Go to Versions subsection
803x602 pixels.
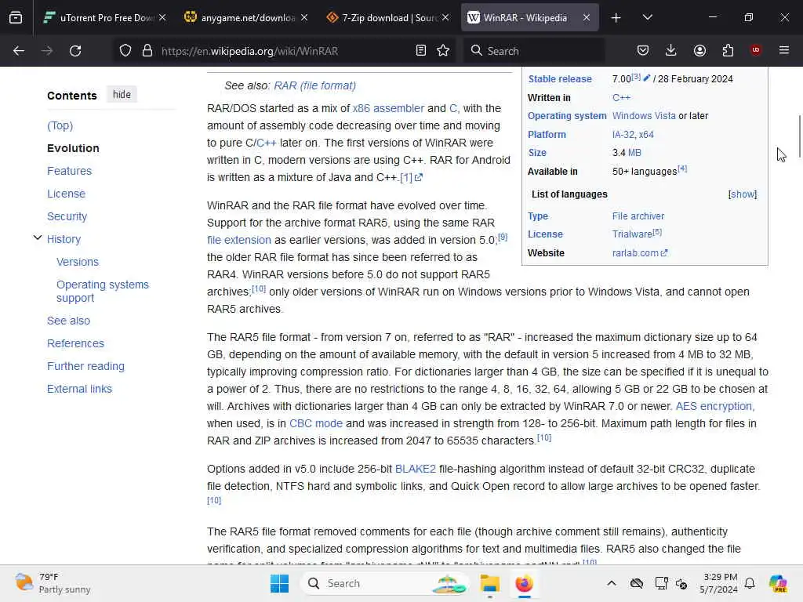(78, 262)
